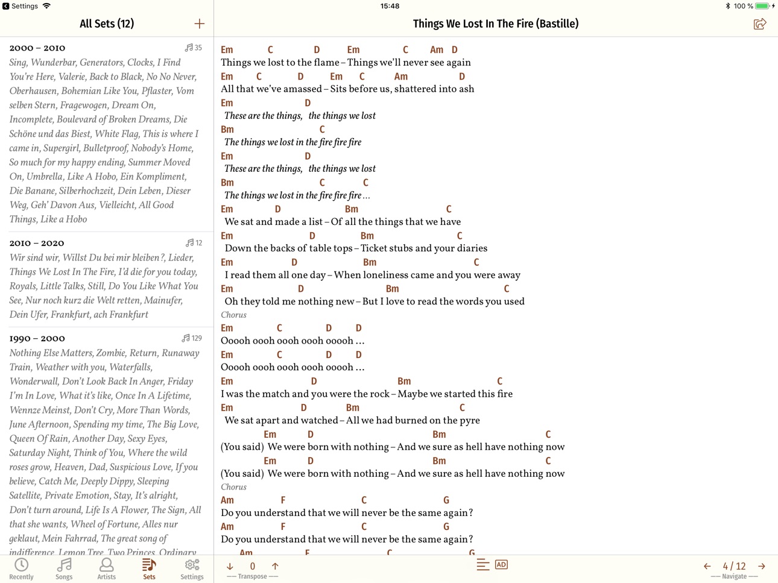Image resolution: width=778 pixels, height=583 pixels.
Task: Open the Artists tab
Action: pos(107,569)
